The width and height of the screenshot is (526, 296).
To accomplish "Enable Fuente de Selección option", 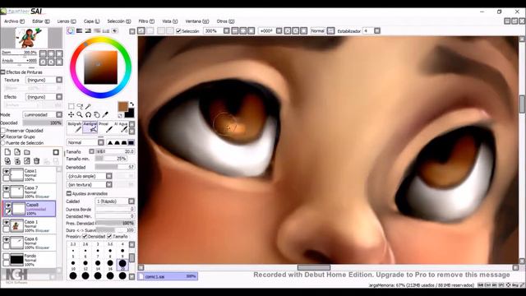I will pos(3,142).
